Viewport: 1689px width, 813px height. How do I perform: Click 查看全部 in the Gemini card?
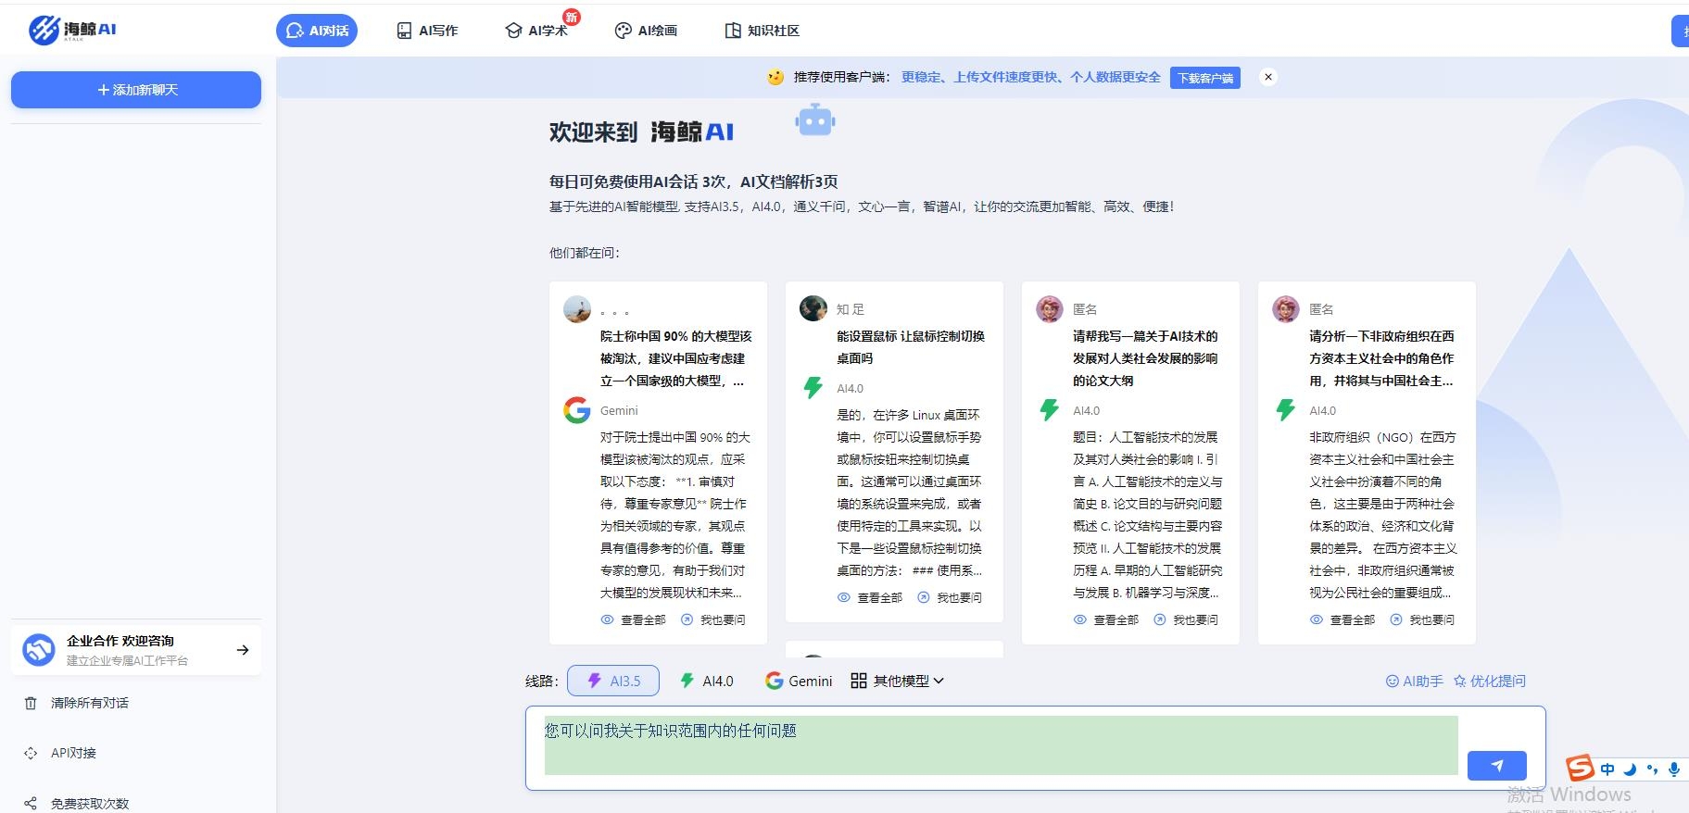pyautogui.click(x=634, y=619)
